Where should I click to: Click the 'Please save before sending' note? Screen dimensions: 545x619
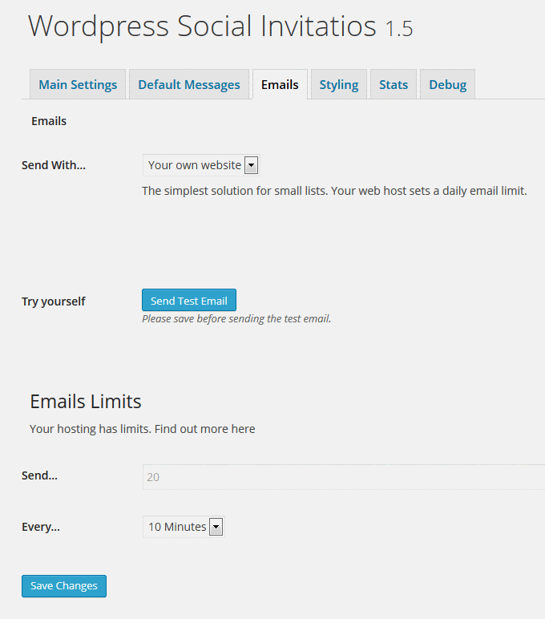236,318
